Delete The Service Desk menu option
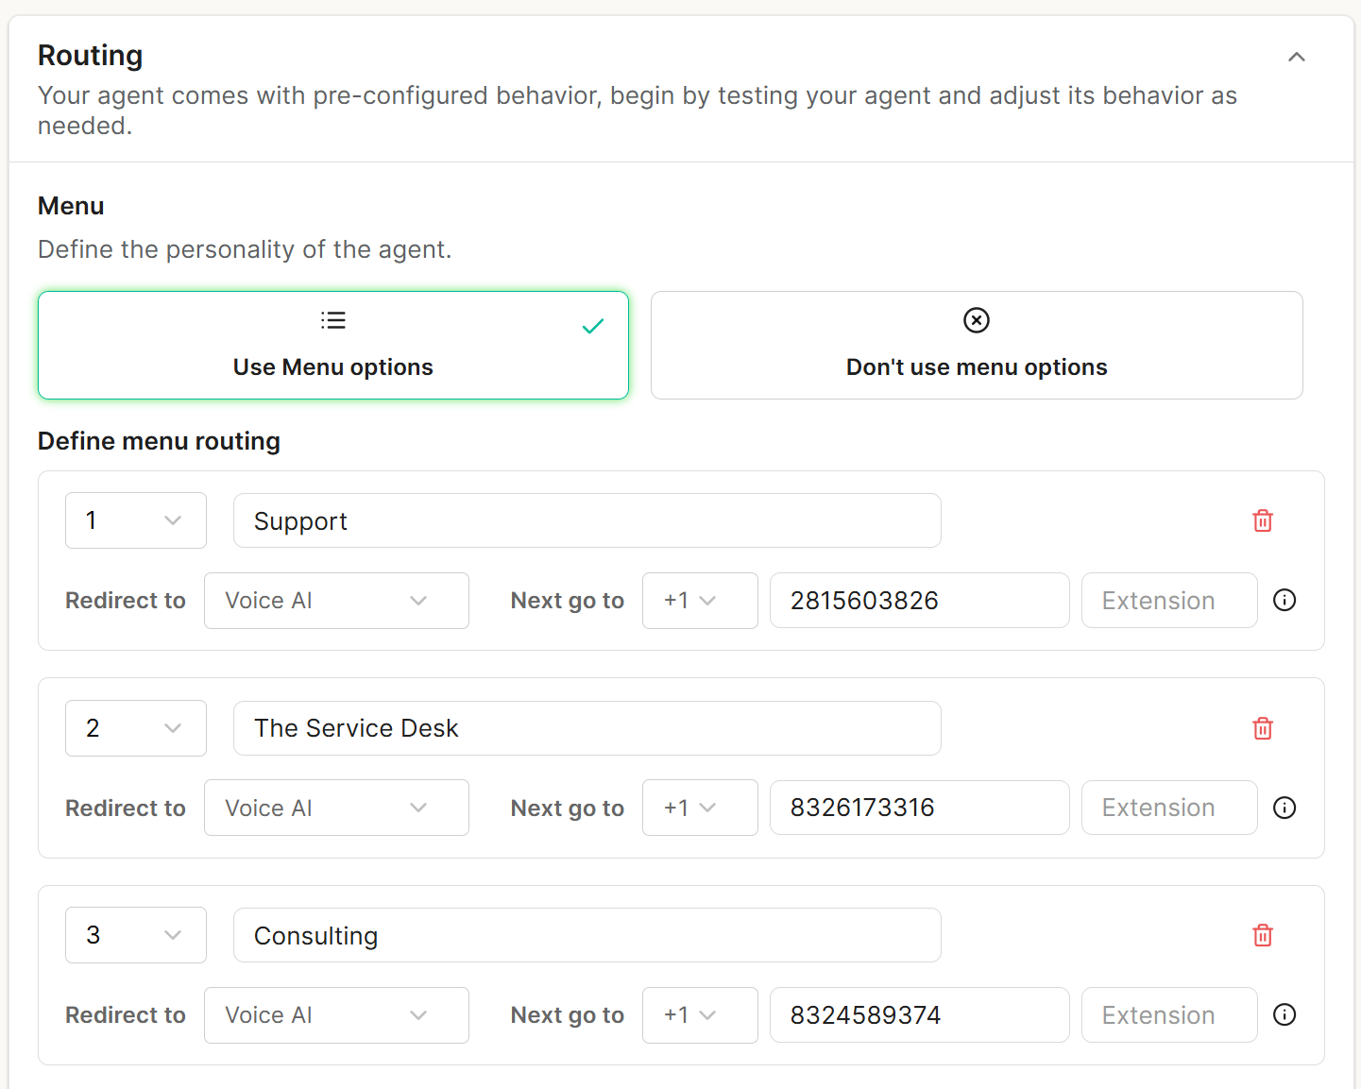Screen dimensions: 1361x1089 [1263, 728]
